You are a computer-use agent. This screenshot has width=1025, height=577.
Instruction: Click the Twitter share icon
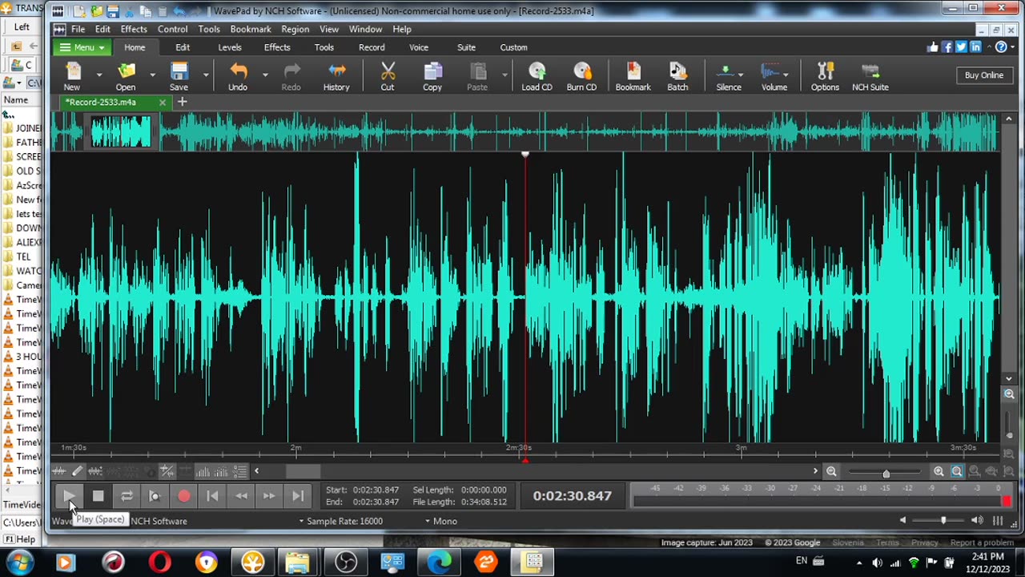[x=961, y=47]
